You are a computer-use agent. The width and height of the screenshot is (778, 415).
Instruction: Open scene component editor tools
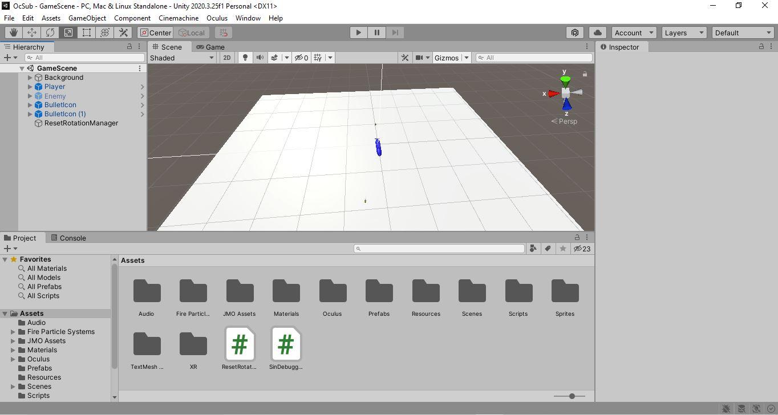click(405, 58)
